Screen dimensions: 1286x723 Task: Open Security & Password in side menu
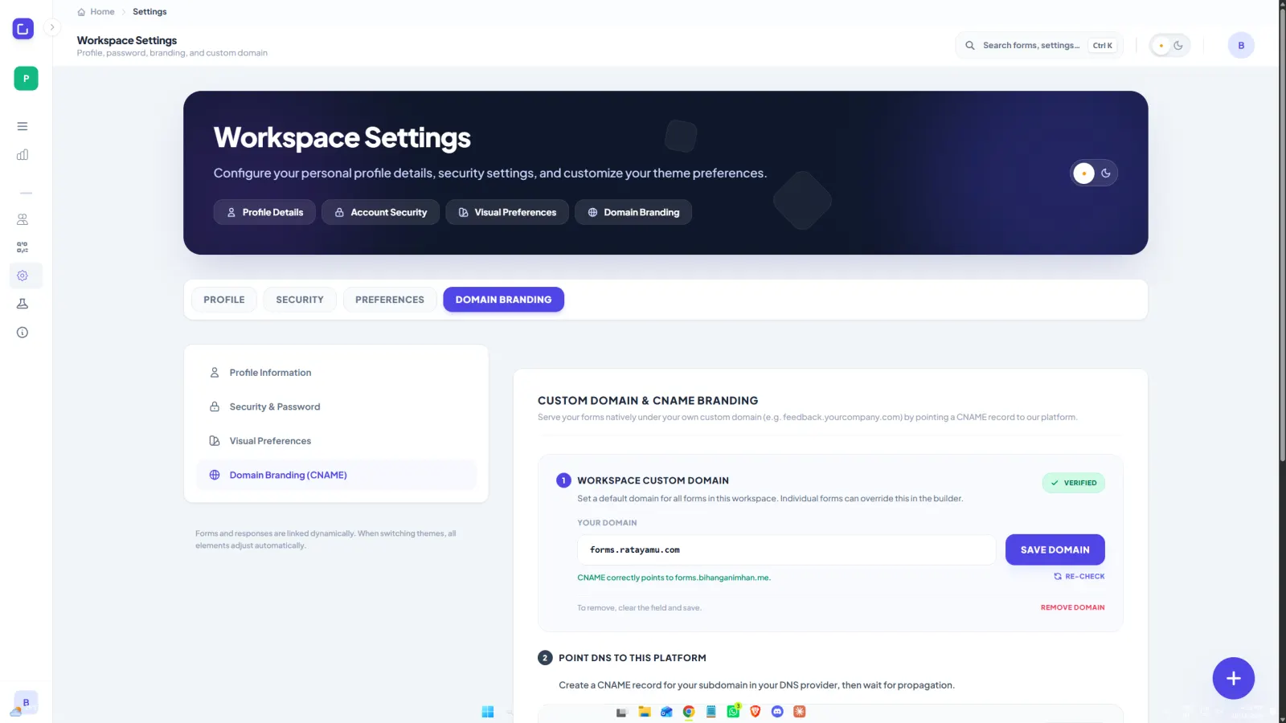point(337,407)
